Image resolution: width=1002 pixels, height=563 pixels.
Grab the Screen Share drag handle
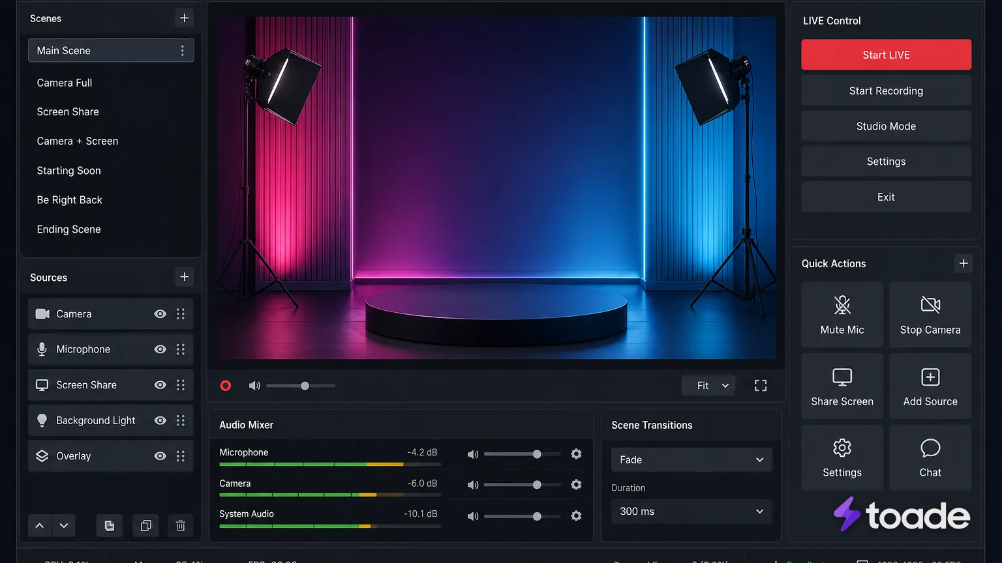[x=181, y=385]
